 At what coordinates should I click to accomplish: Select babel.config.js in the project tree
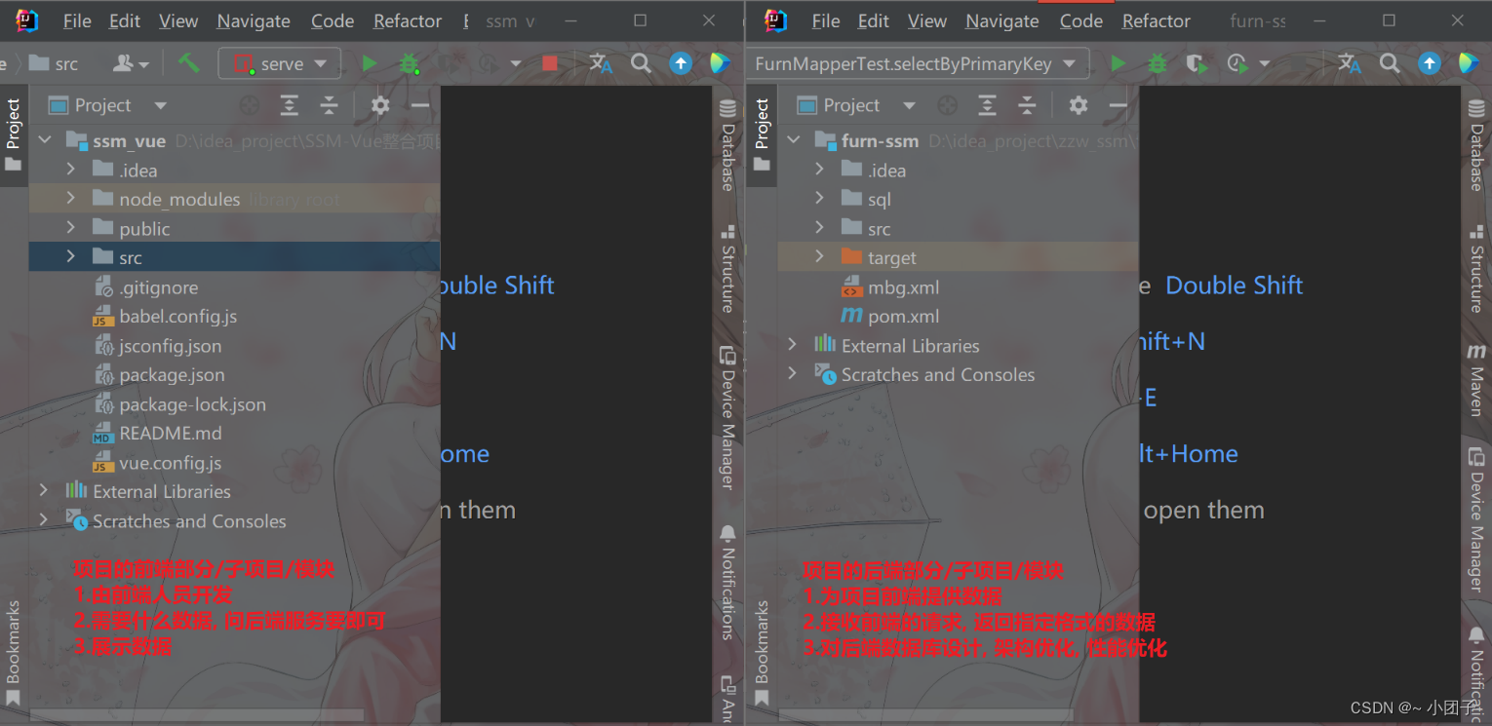[177, 316]
